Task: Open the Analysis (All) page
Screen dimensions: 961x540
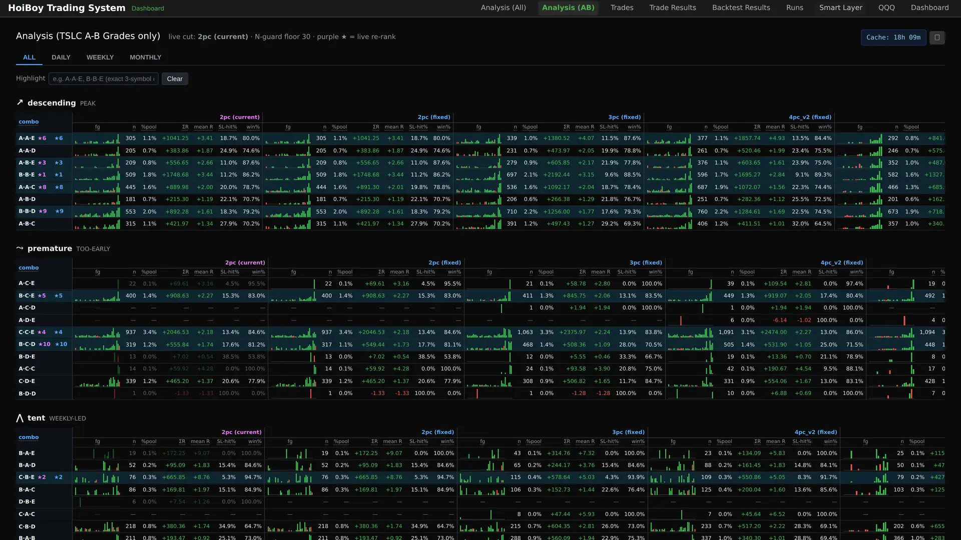Action: pos(503,7)
